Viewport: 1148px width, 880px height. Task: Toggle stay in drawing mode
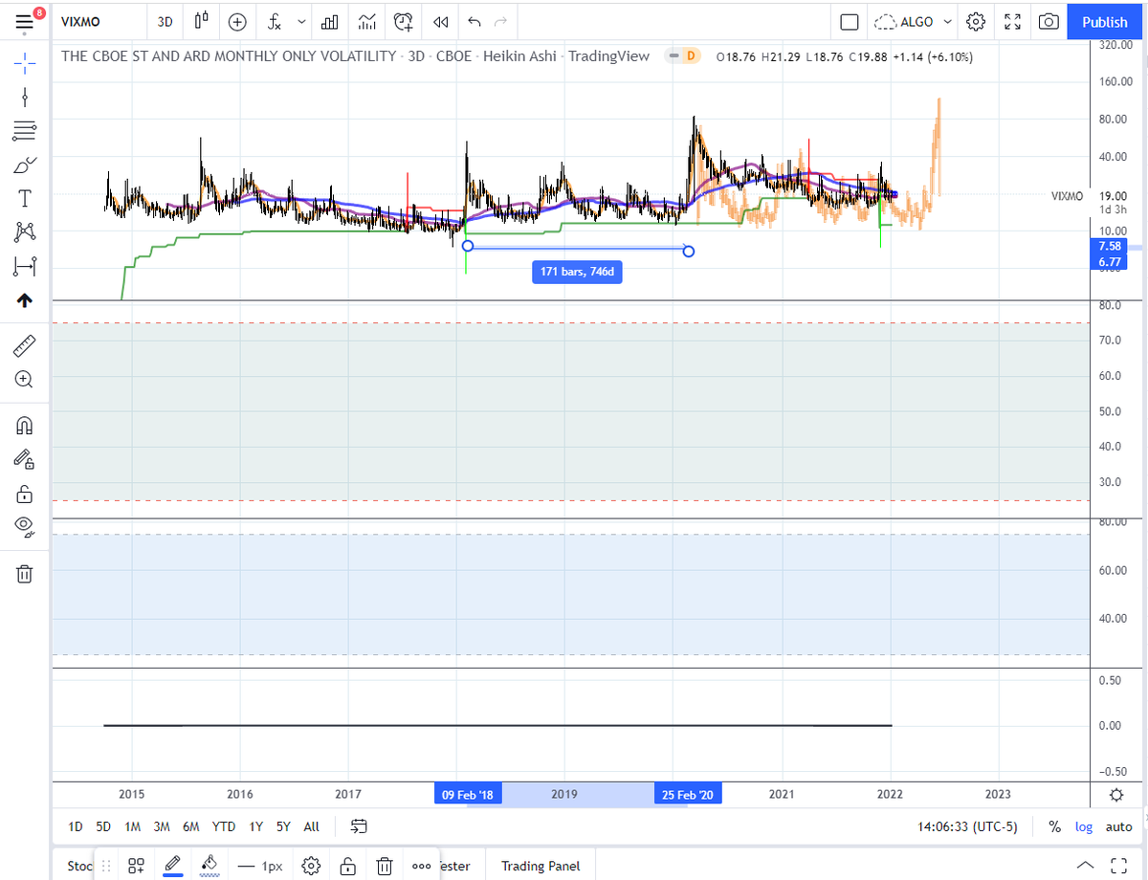(x=25, y=459)
